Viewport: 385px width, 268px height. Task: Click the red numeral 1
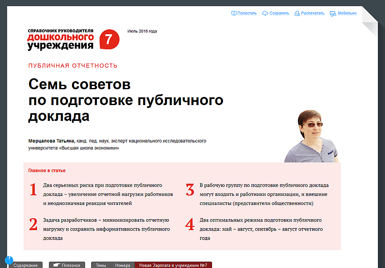click(33, 190)
